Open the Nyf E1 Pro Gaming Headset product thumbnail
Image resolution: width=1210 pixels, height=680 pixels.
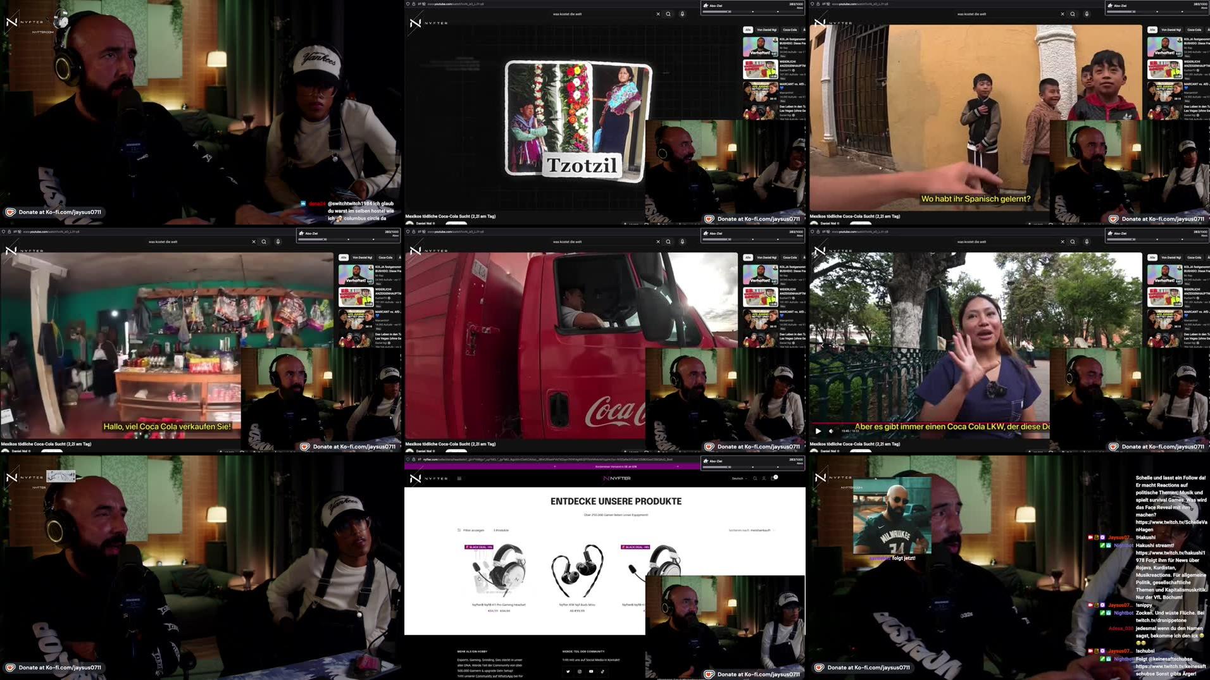coord(500,569)
